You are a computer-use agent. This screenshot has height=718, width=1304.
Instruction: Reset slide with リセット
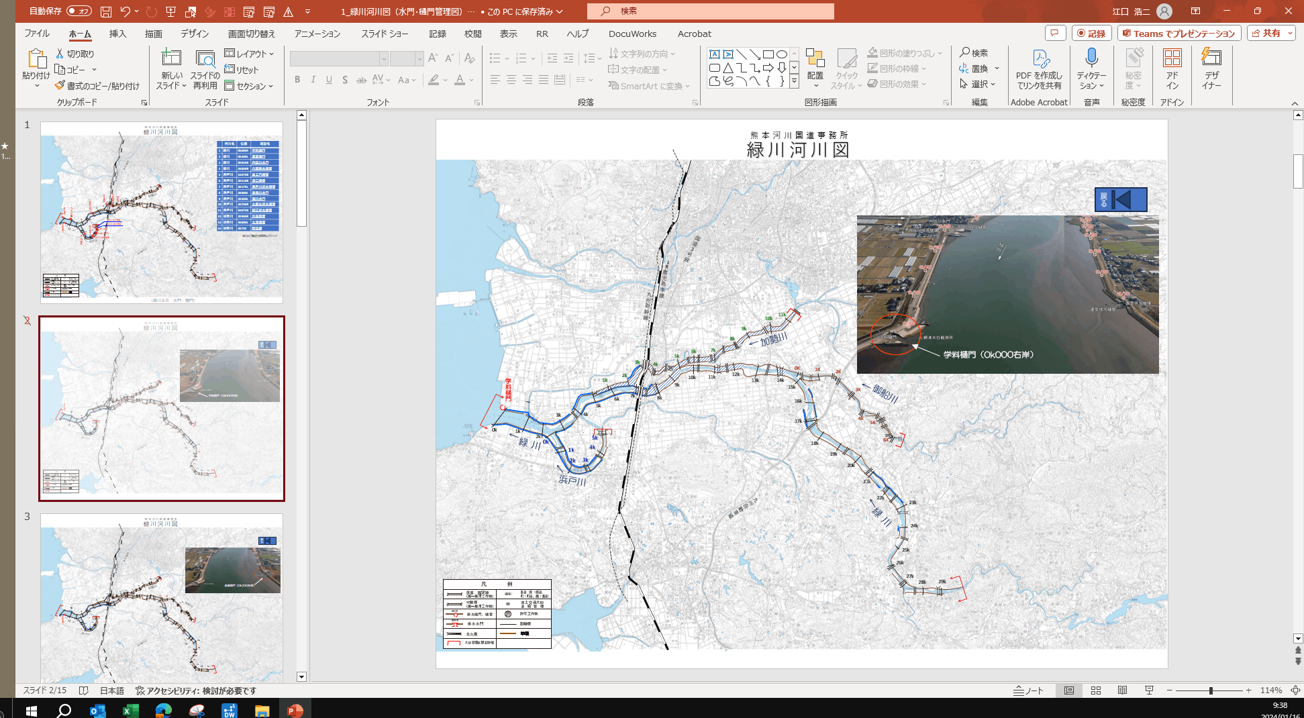[x=242, y=70]
